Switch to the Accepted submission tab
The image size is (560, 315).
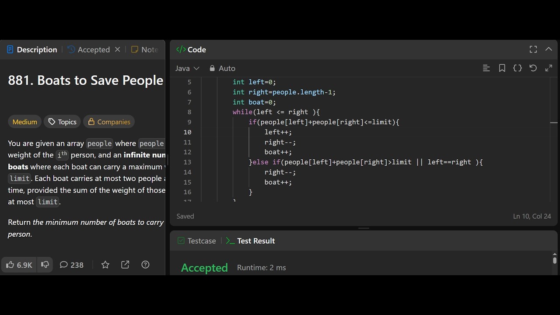[x=89, y=50]
